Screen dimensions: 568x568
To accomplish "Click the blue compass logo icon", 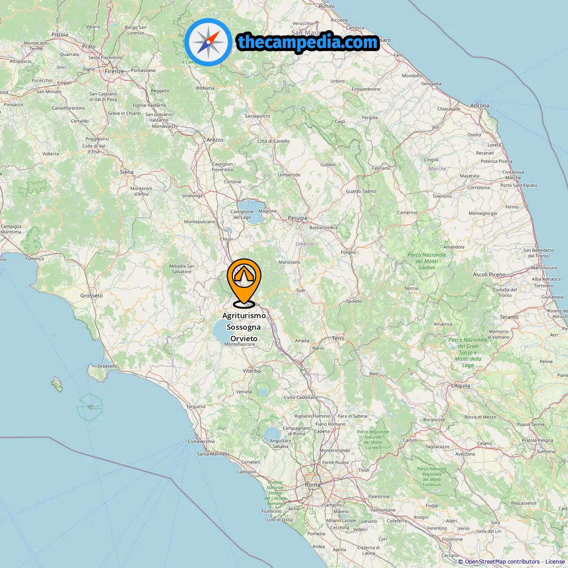I will [x=209, y=42].
